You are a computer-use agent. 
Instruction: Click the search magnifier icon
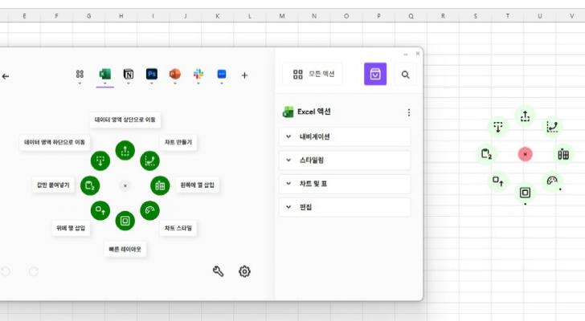coord(406,75)
